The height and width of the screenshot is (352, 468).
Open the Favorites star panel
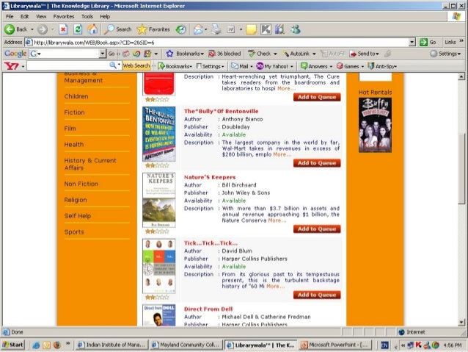(153, 29)
